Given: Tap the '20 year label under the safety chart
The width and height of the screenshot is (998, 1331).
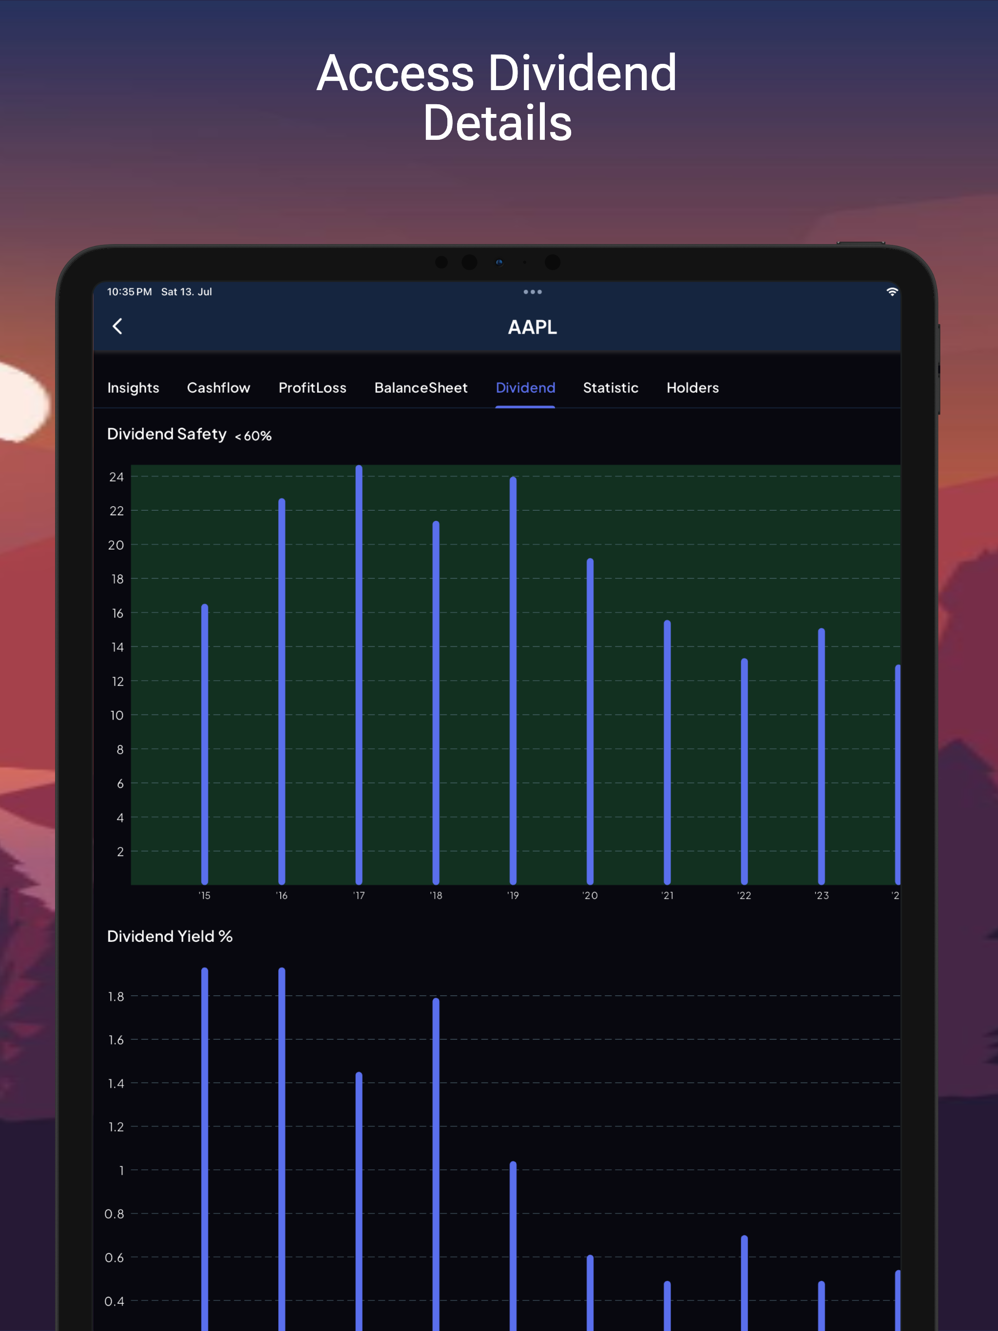Looking at the screenshot, I should coord(590,895).
